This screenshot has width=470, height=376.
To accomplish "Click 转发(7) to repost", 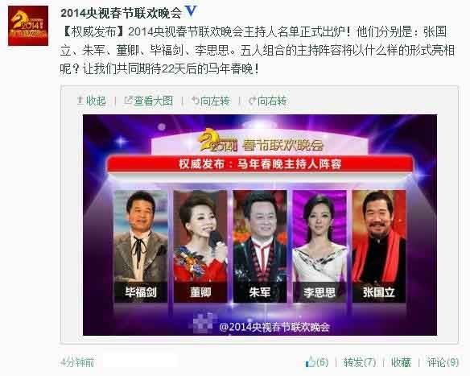I will (360, 362).
